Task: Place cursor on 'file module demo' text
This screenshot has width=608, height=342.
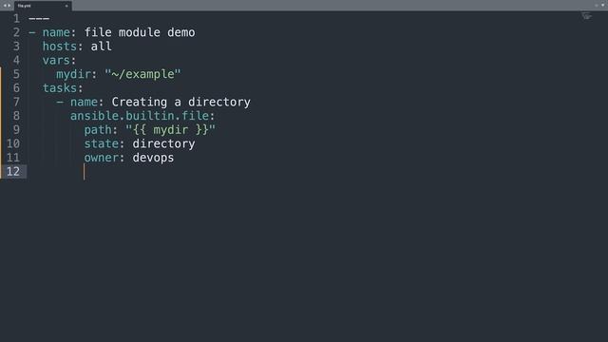Action: pos(140,32)
